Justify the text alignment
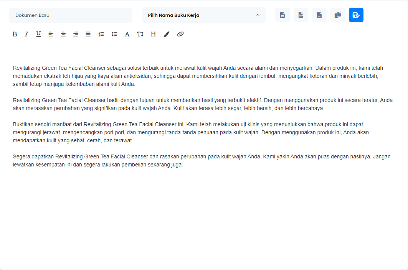408x270 pixels. pos(88,34)
